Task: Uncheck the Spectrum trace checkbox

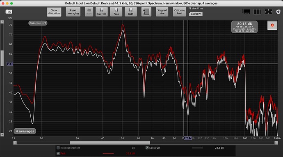Action: [147, 148]
